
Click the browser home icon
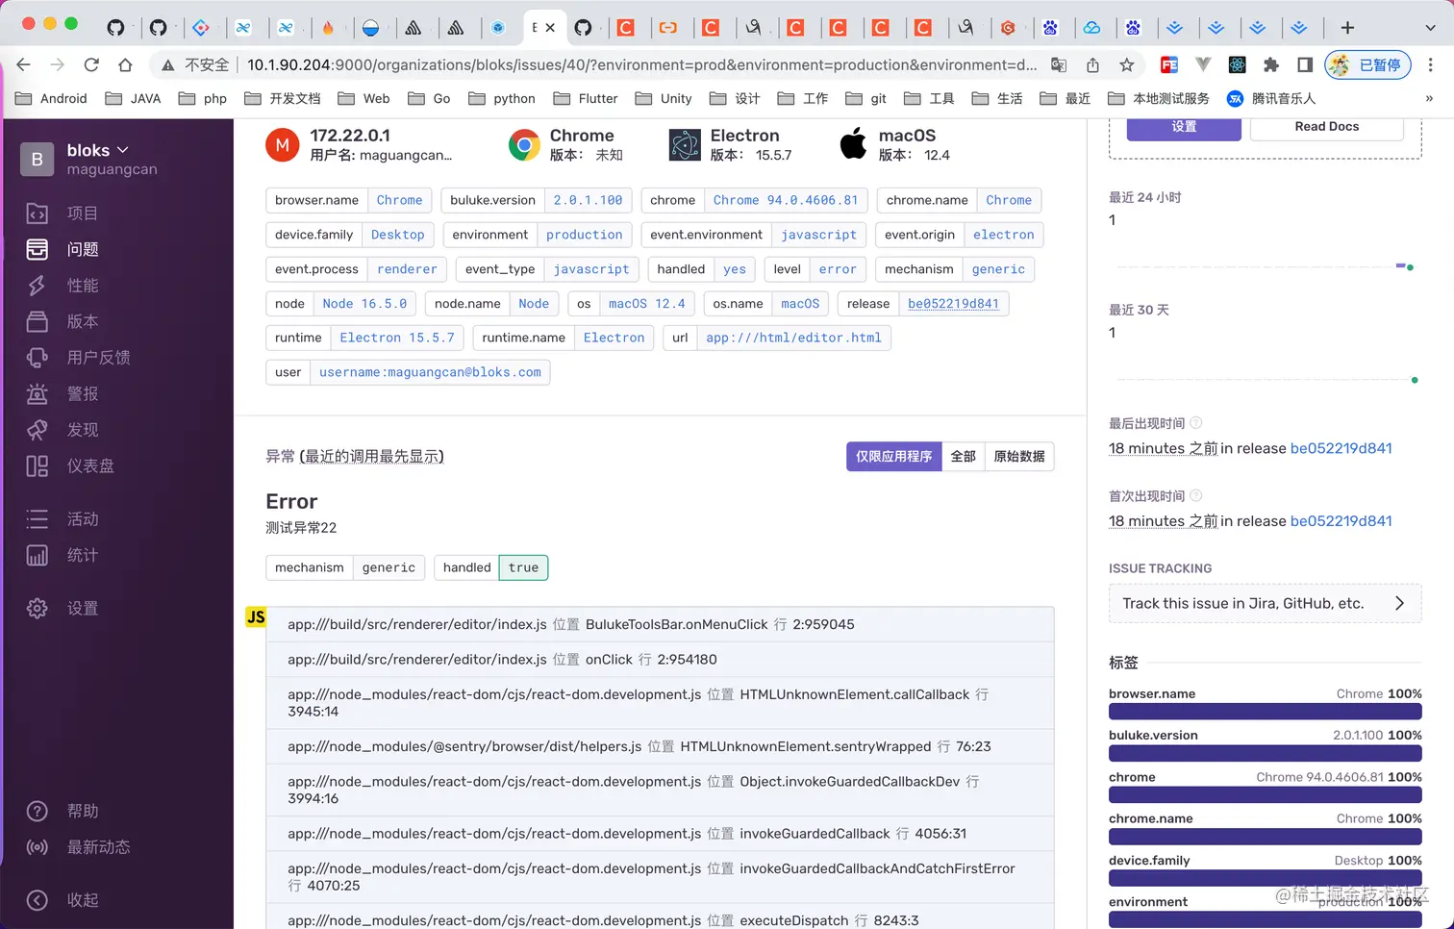125,64
